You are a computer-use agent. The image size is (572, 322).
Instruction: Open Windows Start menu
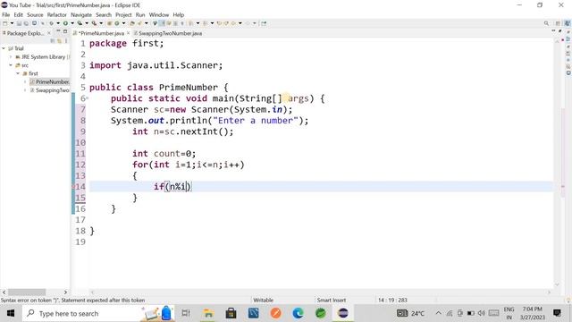pyautogui.click(x=11, y=313)
